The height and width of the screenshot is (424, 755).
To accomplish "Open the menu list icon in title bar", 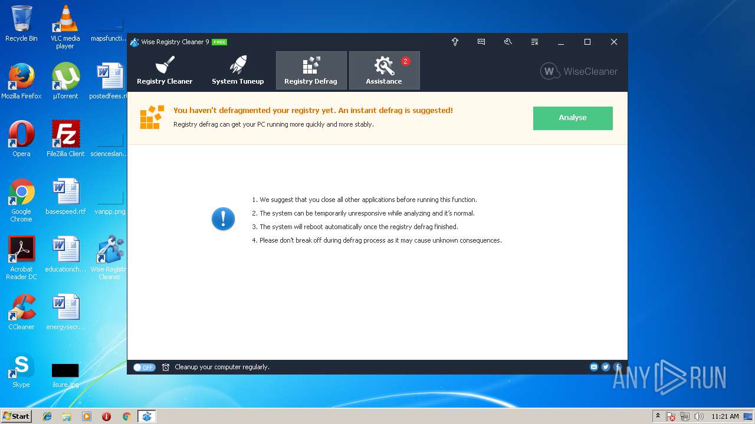I will 534,42.
